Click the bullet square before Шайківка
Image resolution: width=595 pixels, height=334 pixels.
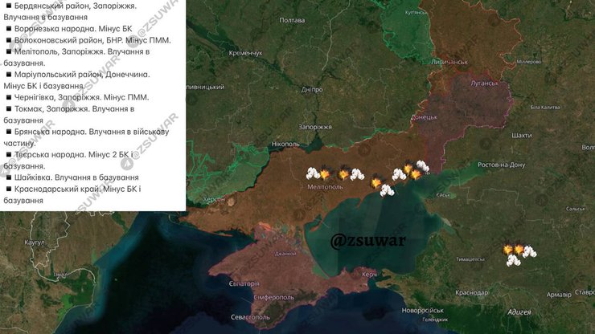click(x=8, y=177)
